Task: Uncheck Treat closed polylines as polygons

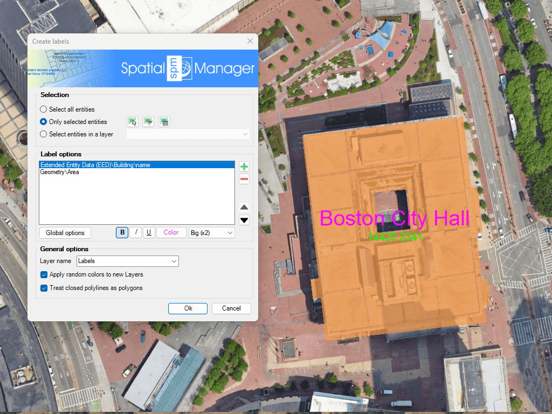Action: 92,288
